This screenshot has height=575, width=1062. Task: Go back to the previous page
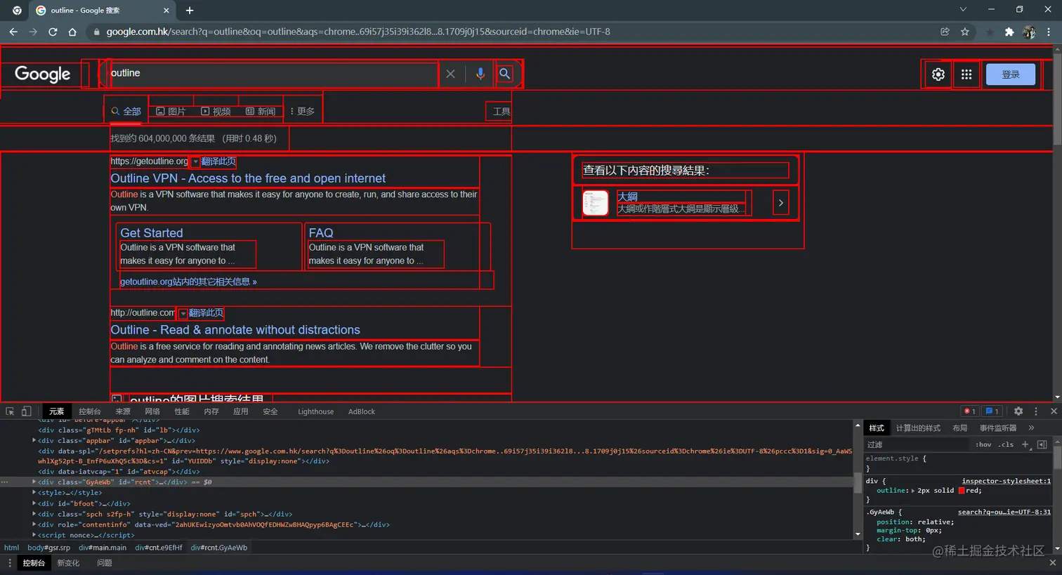pyautogui.click(x=13, y=32)
